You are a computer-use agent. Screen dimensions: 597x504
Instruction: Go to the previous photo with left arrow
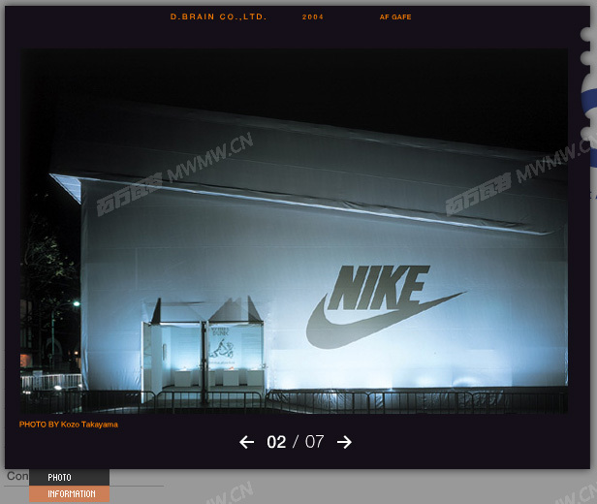(x=247, y=442)
